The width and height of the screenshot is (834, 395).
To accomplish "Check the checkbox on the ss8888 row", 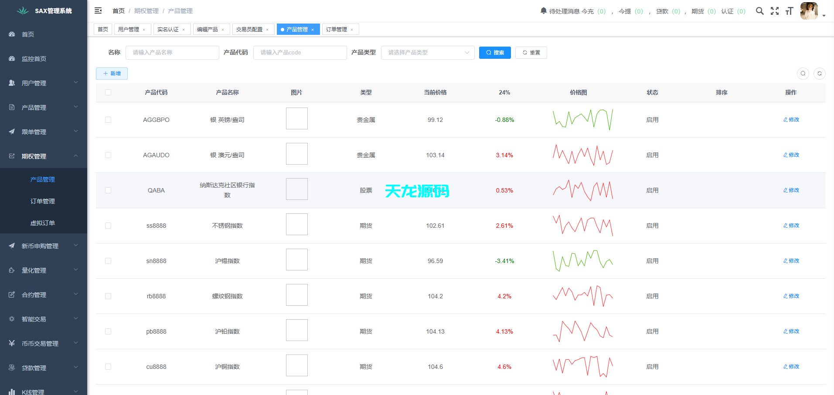I will coord(108,225).
